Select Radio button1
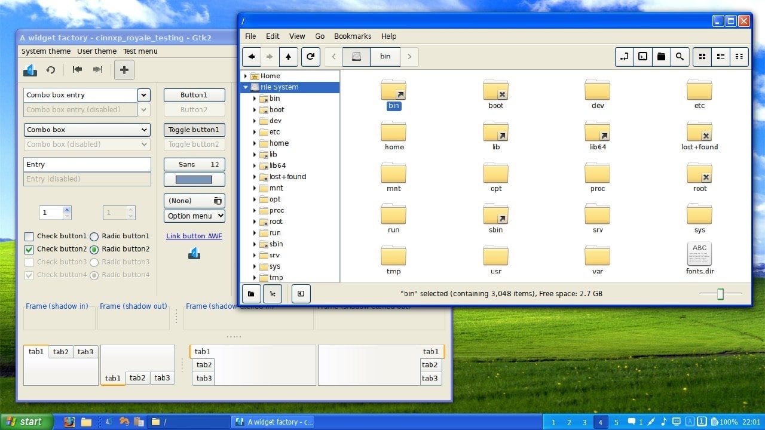Image resolution: width=765 pixels, height=430 pixels. click(x=94, y=236)
